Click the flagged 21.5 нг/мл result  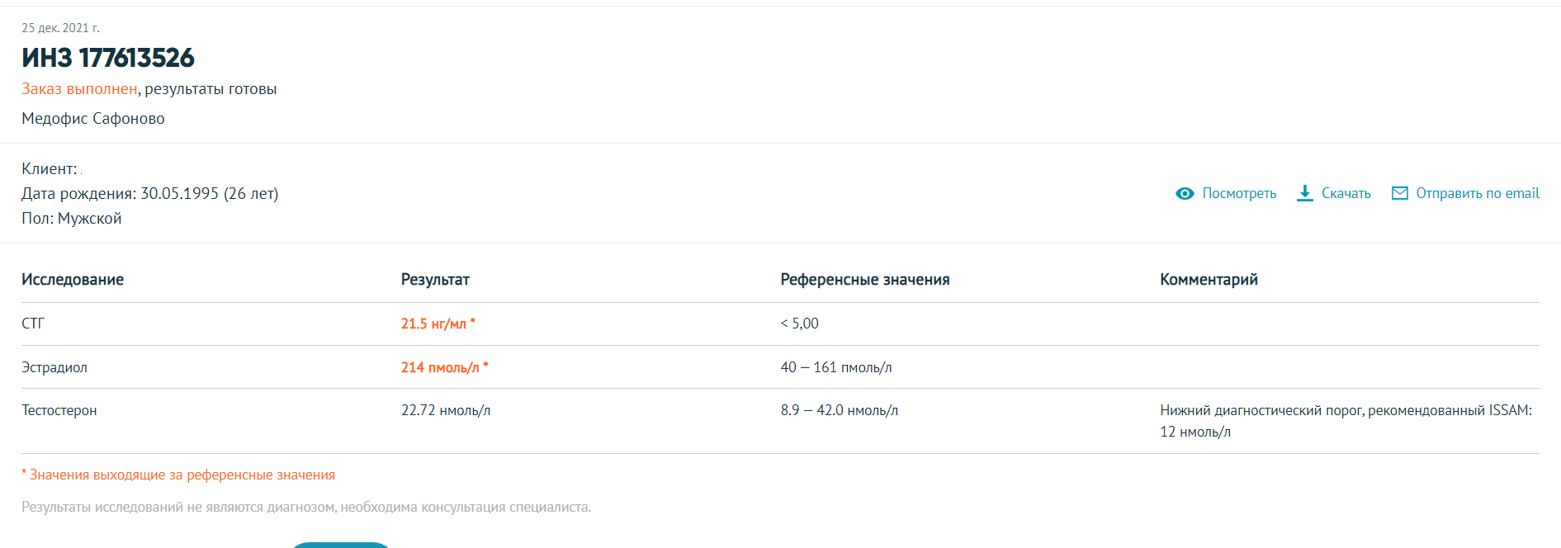[433, 324]
